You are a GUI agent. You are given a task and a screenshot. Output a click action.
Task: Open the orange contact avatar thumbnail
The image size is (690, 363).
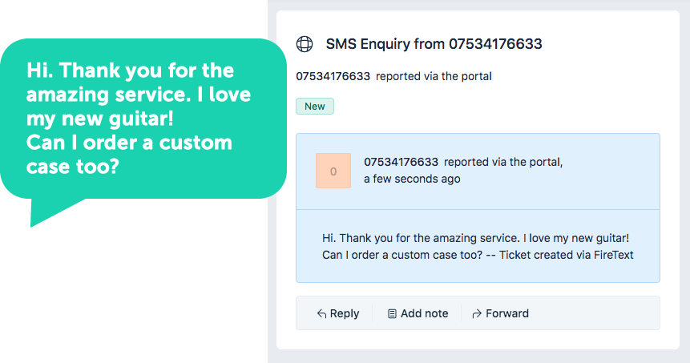[333, 171]
